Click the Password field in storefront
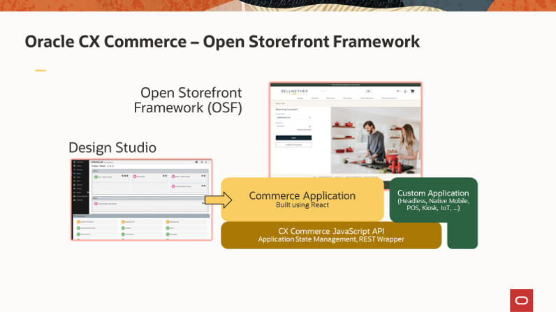 coord(293,126)
